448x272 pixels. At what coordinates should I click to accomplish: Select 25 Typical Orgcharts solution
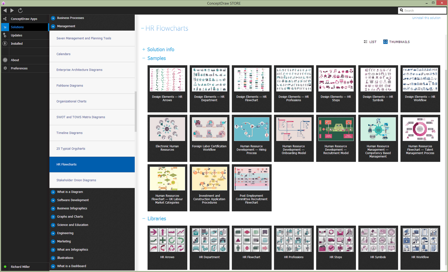click(x=92, y=149)
